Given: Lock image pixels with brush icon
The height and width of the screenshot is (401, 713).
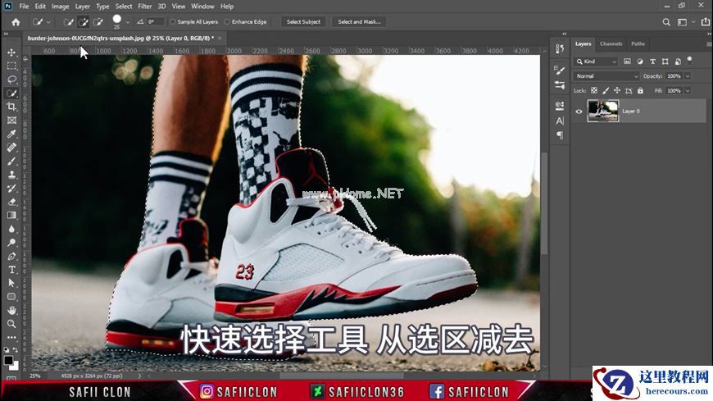Looking at the screenshot, I should point(606,90).
